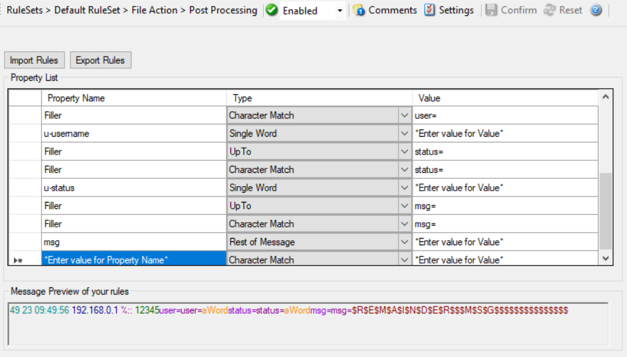Click the Comments icon in toolbar
Screen dimensions: 627x357
coord(359,11)
